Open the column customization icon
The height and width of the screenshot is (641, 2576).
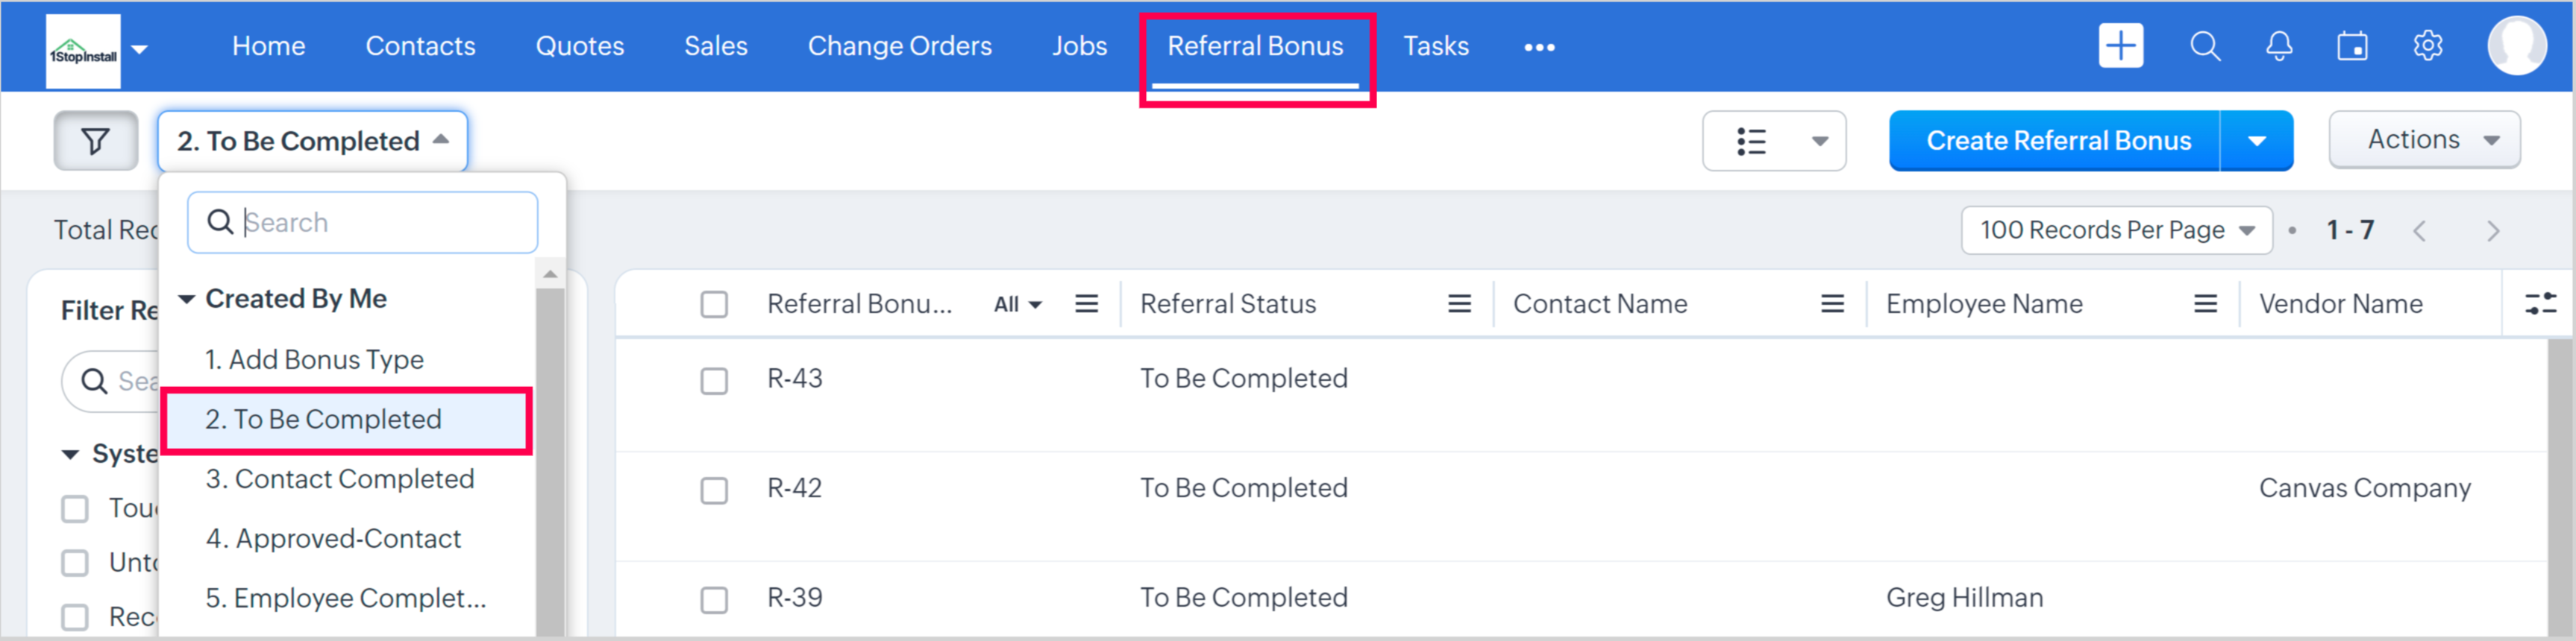click(2540, 303)
